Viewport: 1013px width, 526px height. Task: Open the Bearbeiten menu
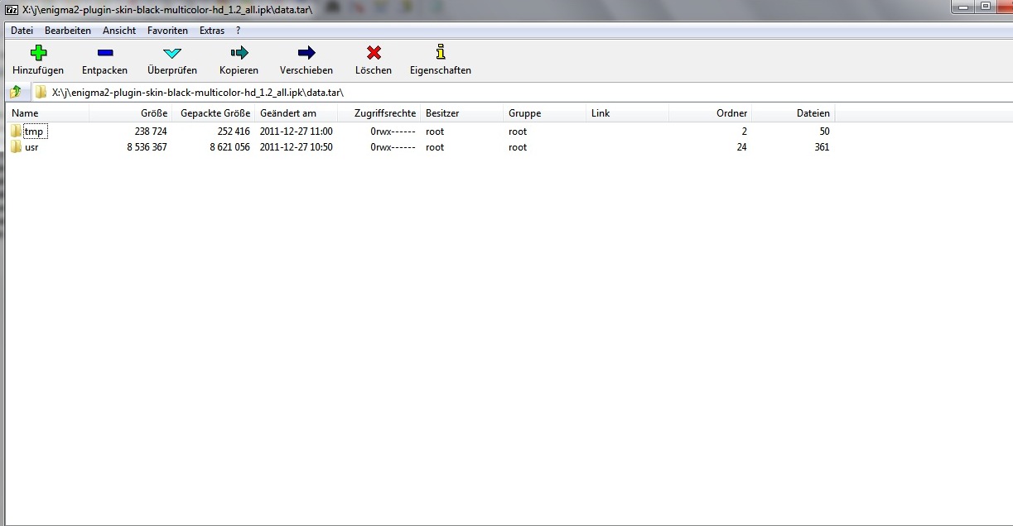(x=68, y=31)
